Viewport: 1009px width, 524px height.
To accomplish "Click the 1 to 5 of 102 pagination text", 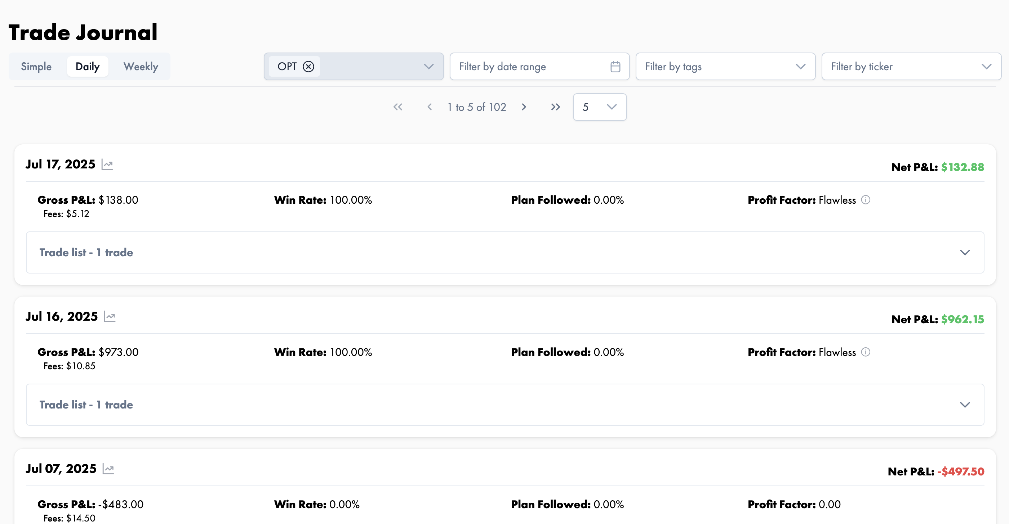I will point(477,107).
